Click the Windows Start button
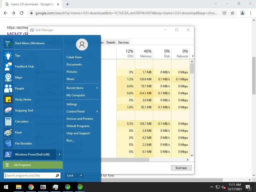Image resolution: width=256 pixels, height=192 pixels. (x=6, y=187)
